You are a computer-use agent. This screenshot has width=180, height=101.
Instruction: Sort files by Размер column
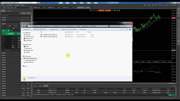[x=89, y=32]
